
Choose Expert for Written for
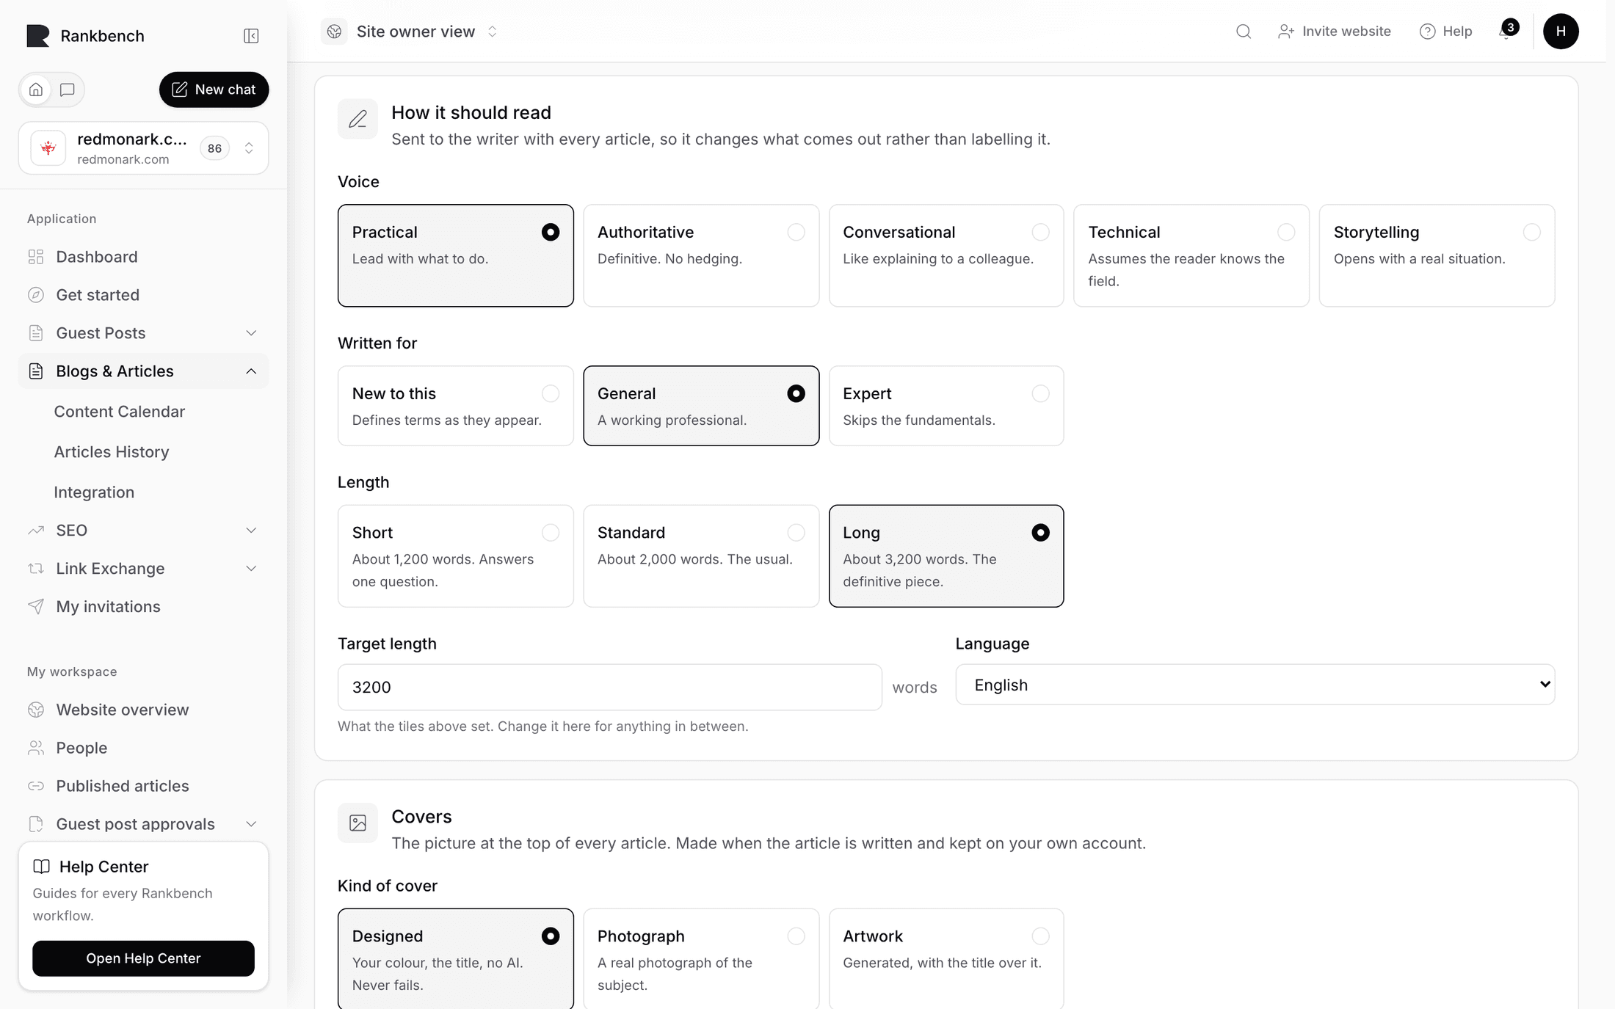[946, 406]
